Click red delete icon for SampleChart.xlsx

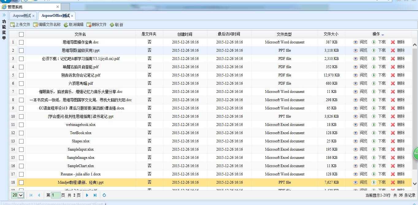click(x=393, y=166)
